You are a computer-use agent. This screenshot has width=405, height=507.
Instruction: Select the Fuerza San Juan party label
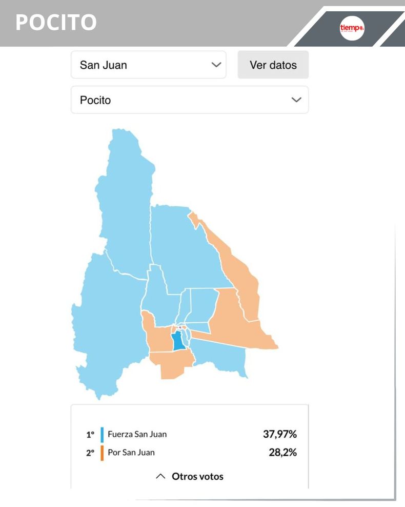tap(137, 434)
